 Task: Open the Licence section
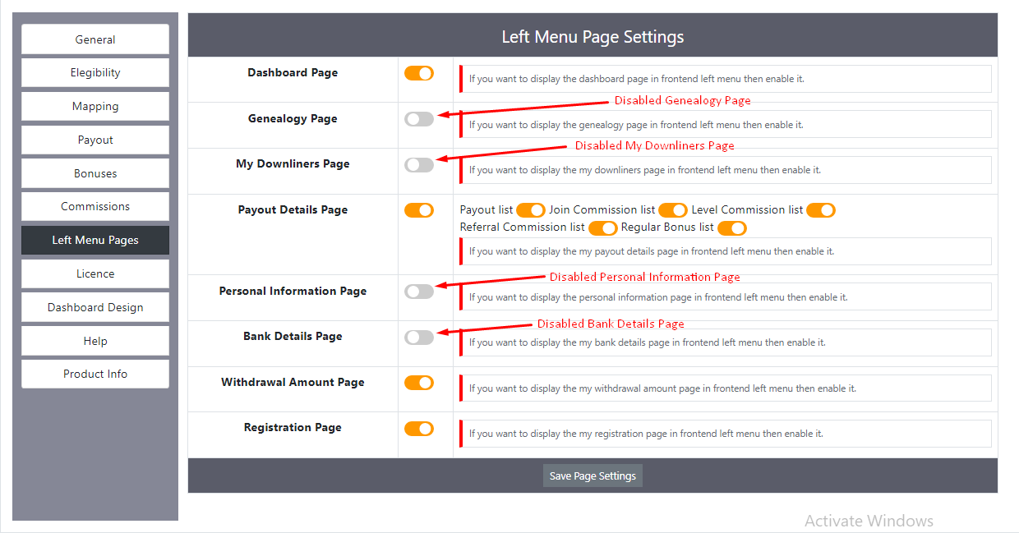point(95,273)
